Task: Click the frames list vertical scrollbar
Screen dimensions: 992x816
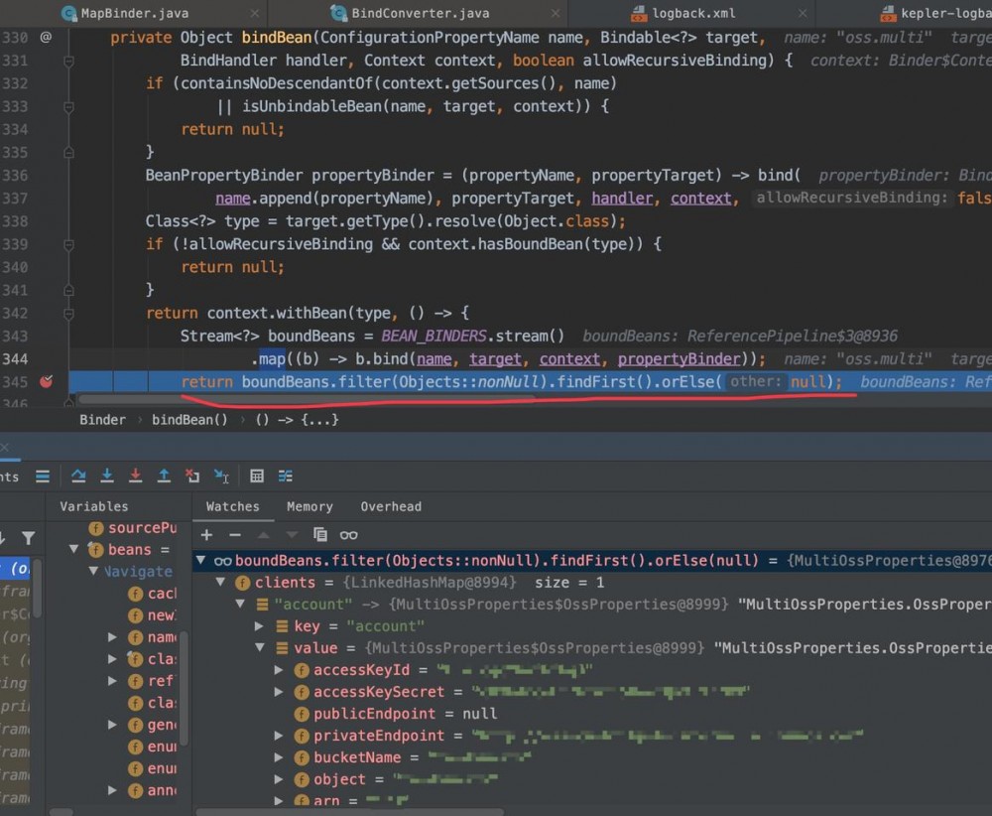Action: coord(38,588)
